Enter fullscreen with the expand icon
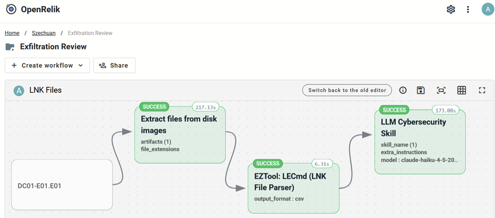 (482, 91)
